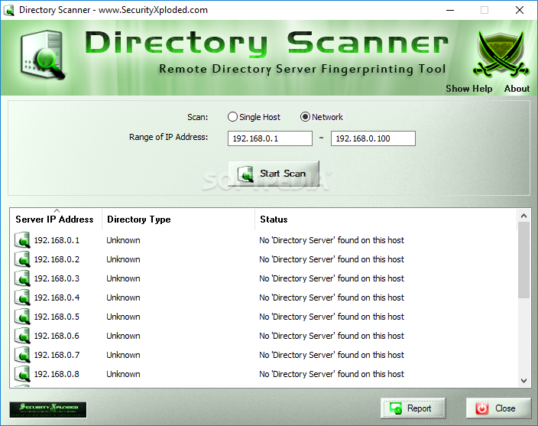Click the server icon for 192.168.0.1

pyautogui.click(x=22, y=240)
